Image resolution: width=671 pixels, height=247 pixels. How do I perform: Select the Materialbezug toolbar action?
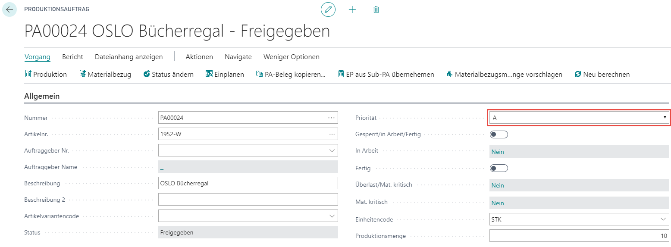(105, 74)
